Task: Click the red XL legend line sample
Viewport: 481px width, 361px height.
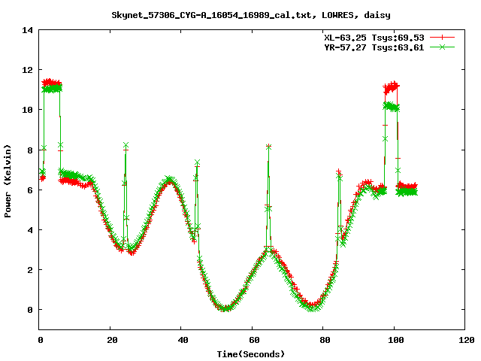Action: (442, 38)
